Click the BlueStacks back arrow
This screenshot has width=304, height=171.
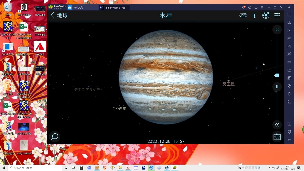[289, 140]
